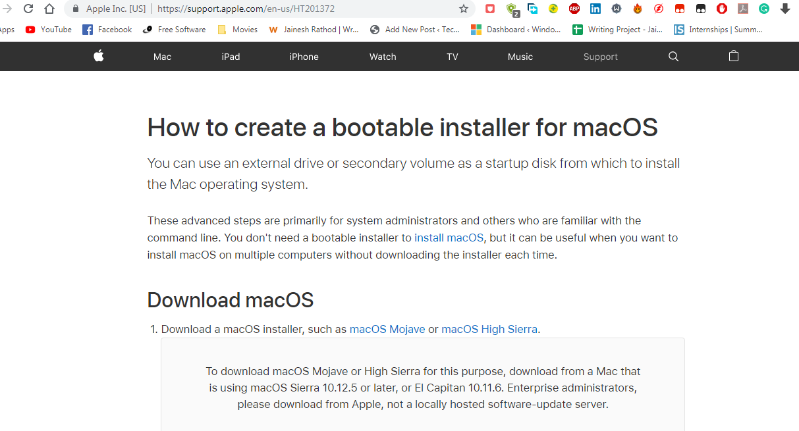Open the YouTube bookmark
This screenshot has height=431, width=799.
point(49,30)
